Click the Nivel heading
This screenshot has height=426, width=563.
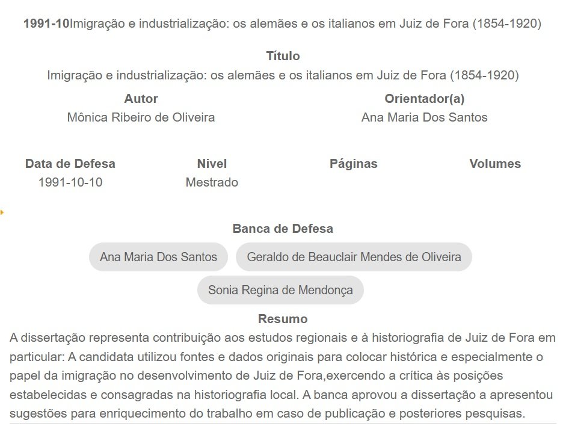[212, 164]
